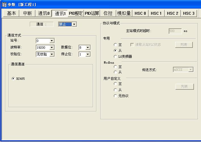201x142 pixels.
Task: Open the HSC 0 tab
Action: coord(140,13)
